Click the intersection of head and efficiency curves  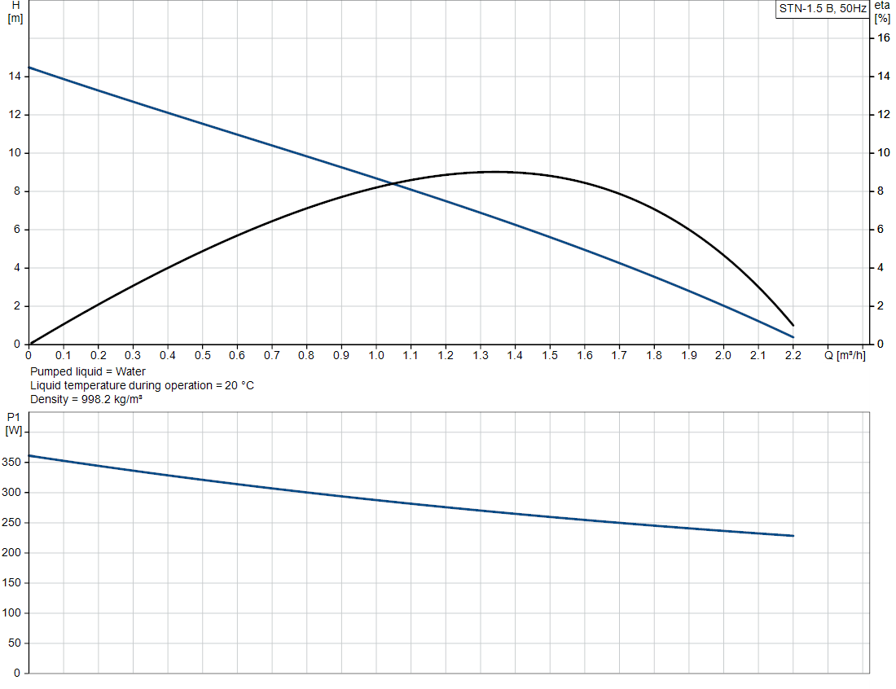(x=393, y=183)
